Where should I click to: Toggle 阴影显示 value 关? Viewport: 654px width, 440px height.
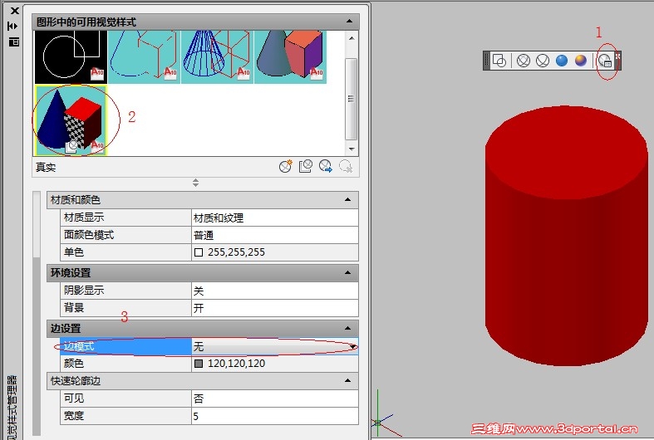point(274,291)
